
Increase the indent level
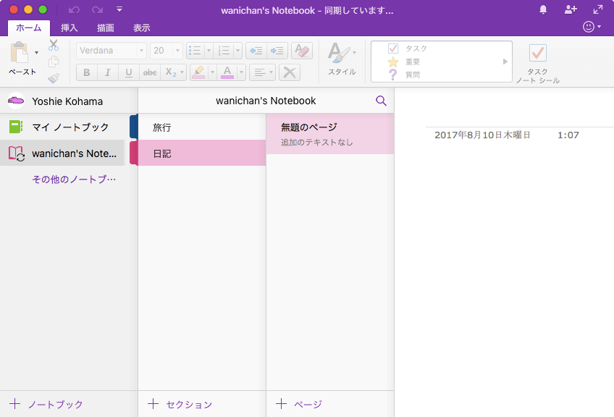point(277,51)
